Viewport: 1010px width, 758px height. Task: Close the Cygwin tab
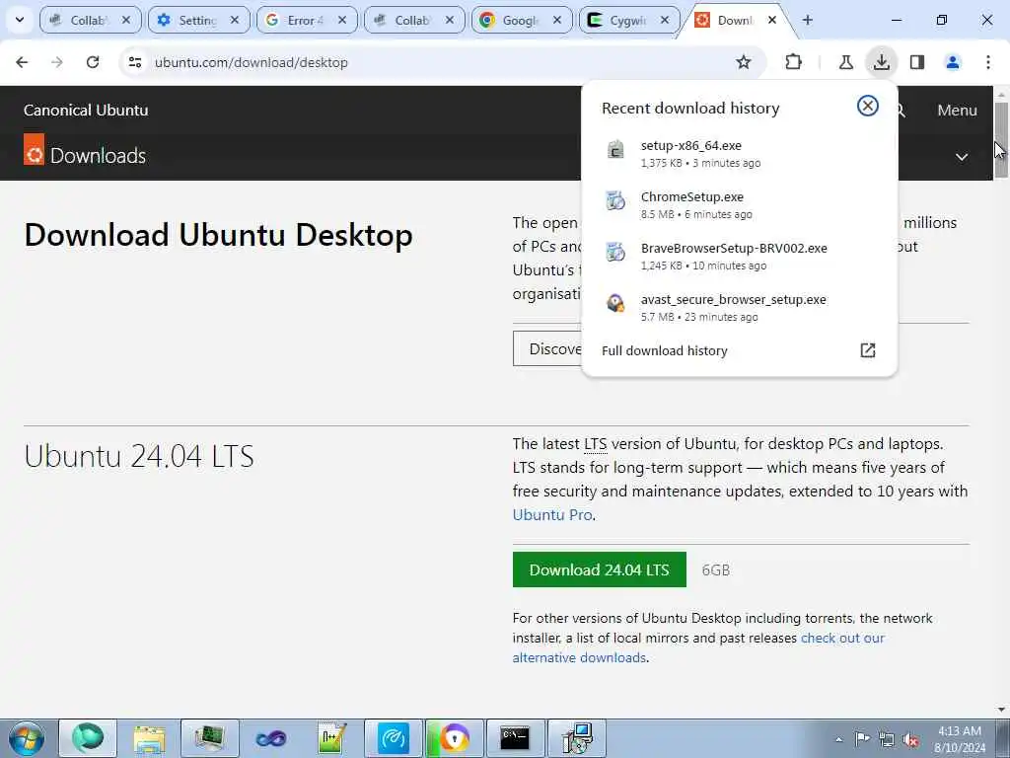click(664, 21)
